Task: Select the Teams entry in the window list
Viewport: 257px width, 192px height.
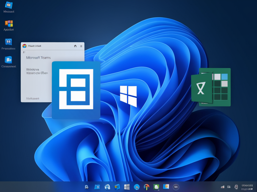Action: pos(38,58)
